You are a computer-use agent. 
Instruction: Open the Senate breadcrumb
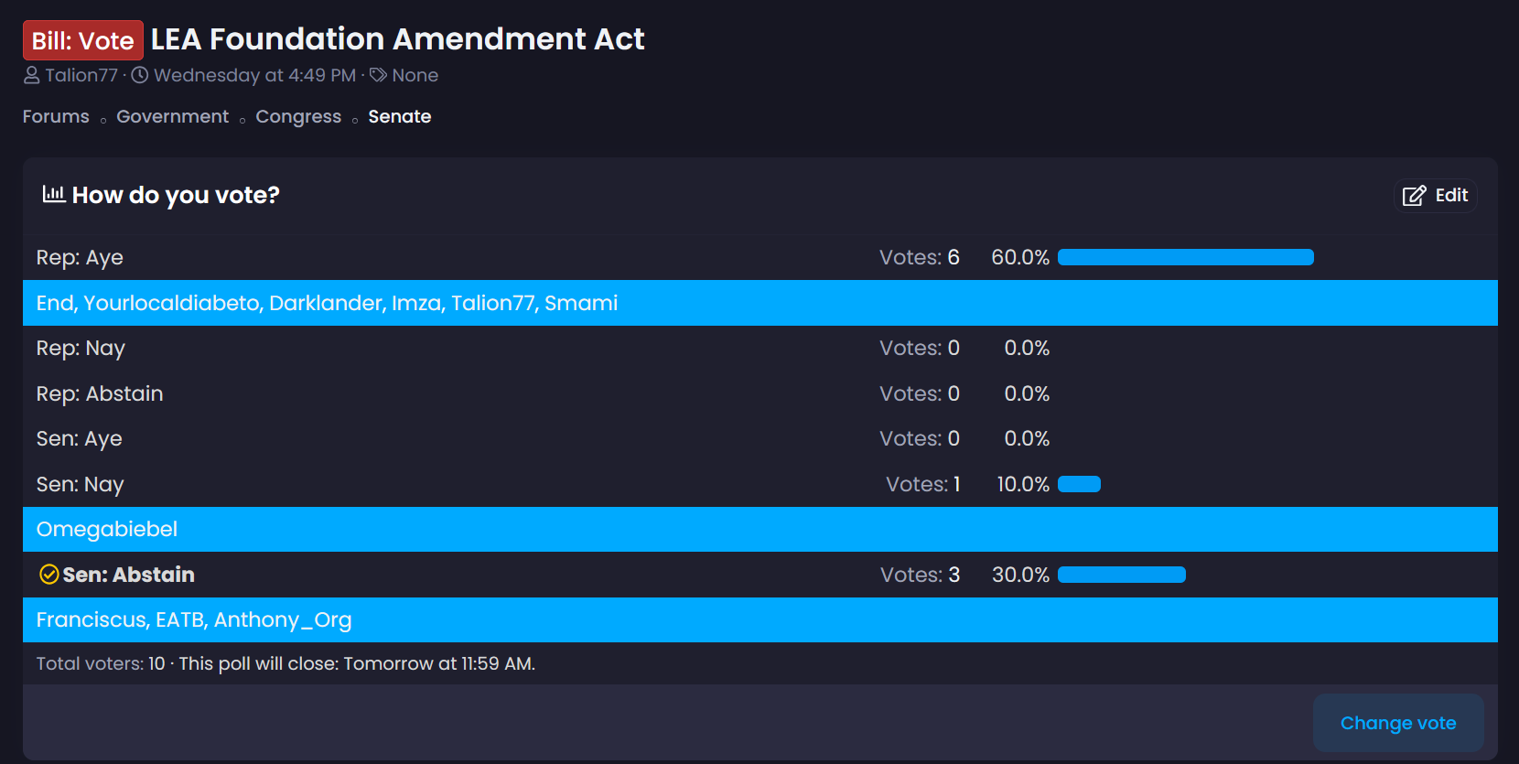pos(400,116)
